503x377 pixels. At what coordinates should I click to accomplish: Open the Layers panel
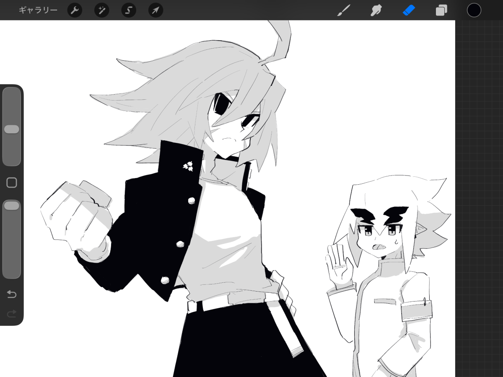coord(441,10)
